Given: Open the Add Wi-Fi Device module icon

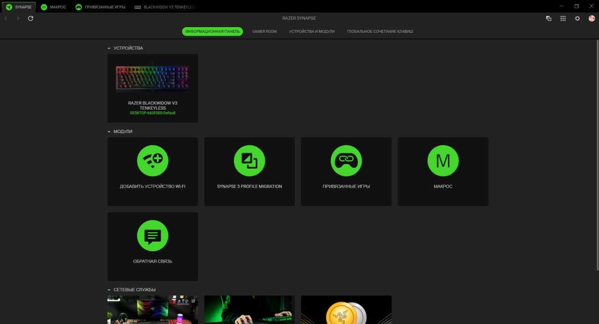Looking at the screenshot, I should pyautogui.click(x=153, y=161).
